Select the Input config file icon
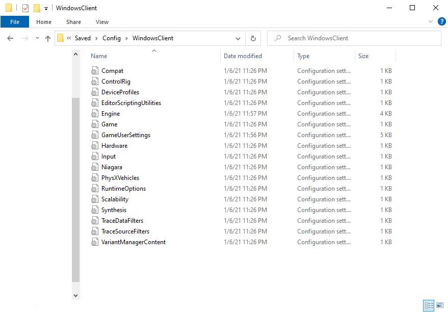448x312 pixels. [95, 157]
